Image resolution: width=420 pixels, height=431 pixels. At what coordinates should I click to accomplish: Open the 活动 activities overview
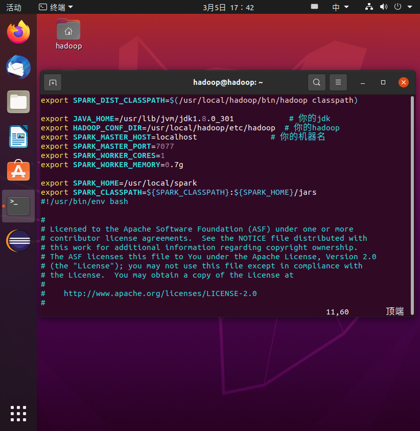(14, 8)
